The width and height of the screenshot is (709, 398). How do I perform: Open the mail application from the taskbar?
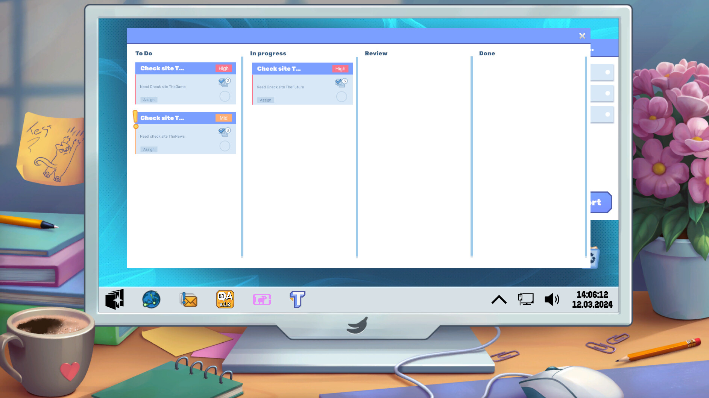[x=188, y=299]
